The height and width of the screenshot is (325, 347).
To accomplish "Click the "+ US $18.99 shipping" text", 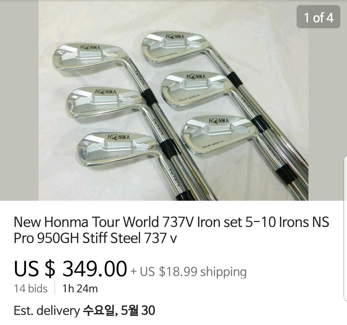I will click(x=189, y=271).
